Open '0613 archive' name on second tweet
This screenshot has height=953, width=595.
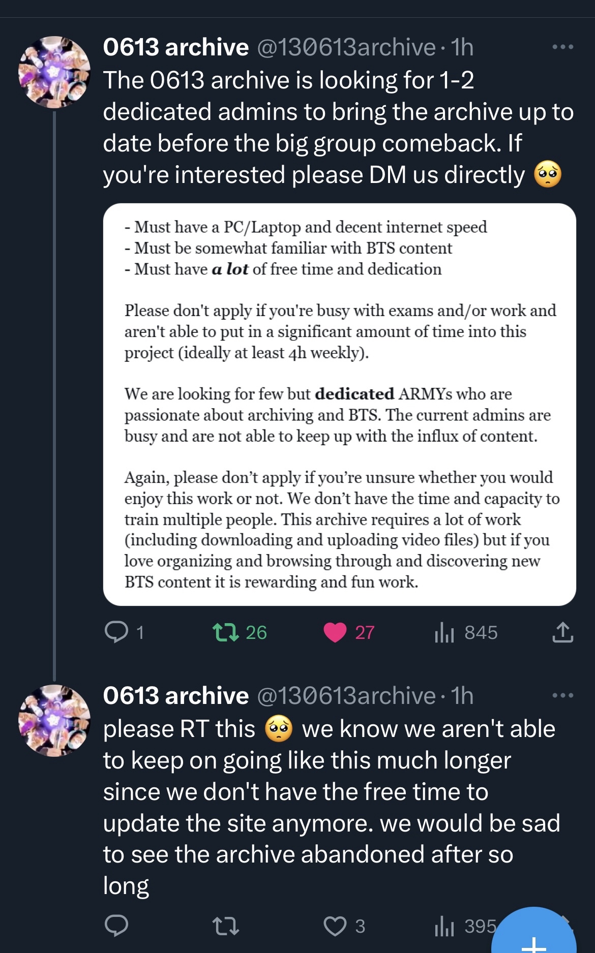175,695
